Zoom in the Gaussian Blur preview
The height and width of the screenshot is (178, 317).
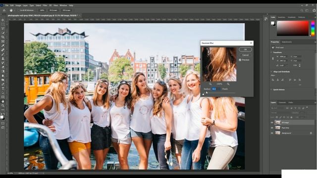[x=228, y=84]
